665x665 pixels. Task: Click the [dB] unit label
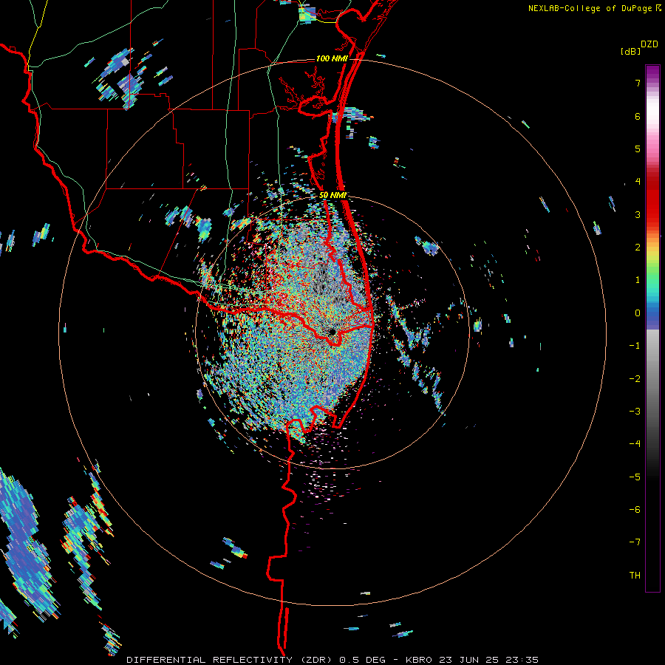point(631,51)
